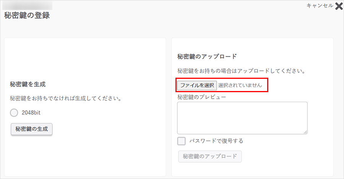This screenshot has width=344, height=179.
Task: Click the 秘密鍵の登録 dialog title
Action: (27, 16)
